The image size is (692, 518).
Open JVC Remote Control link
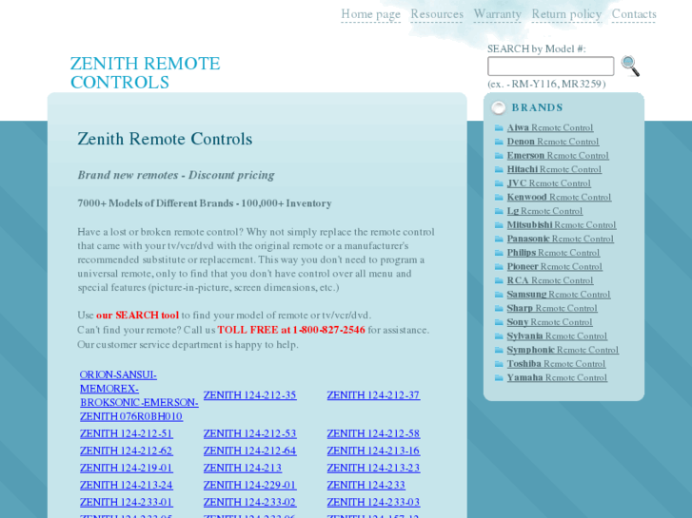(548, 183)
